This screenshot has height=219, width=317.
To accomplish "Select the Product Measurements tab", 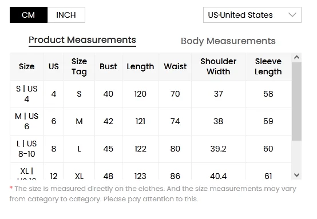I will click(x=82, y=40).
